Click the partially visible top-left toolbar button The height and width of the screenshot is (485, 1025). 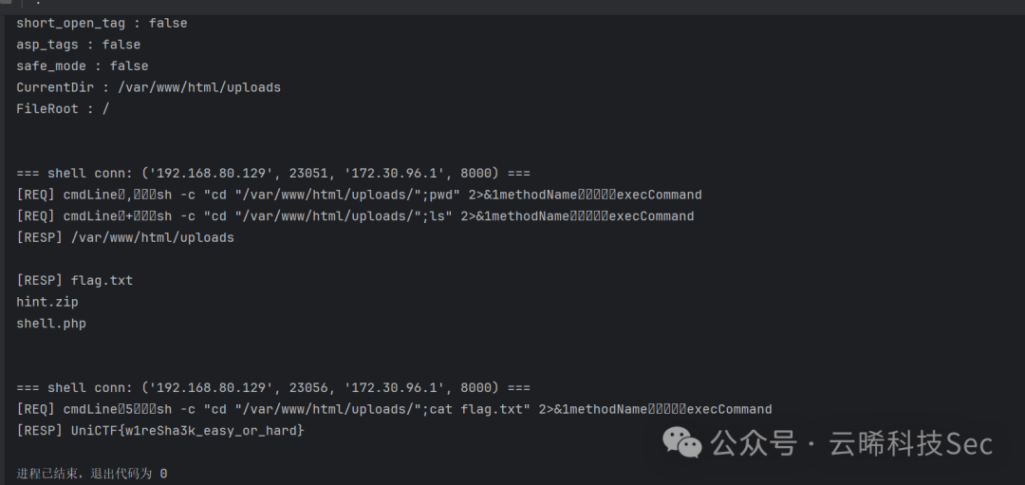coord(6,3)
